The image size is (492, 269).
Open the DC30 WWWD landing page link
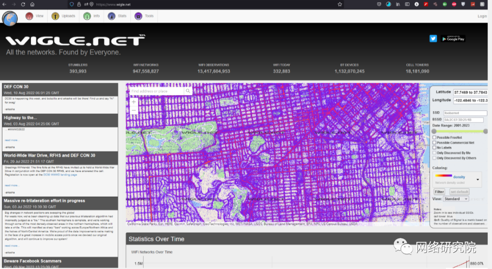point(60,175)
